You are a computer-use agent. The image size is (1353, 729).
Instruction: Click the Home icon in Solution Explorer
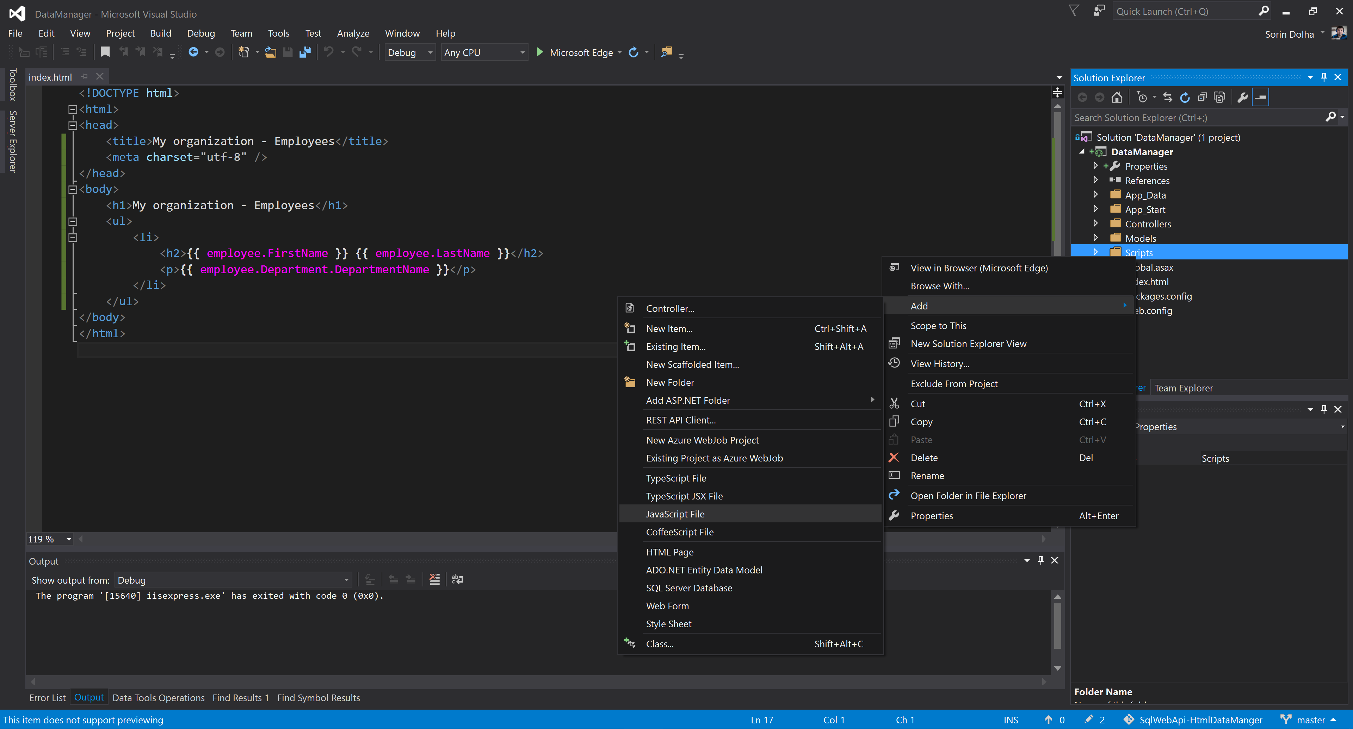(x=1117, y=97)
